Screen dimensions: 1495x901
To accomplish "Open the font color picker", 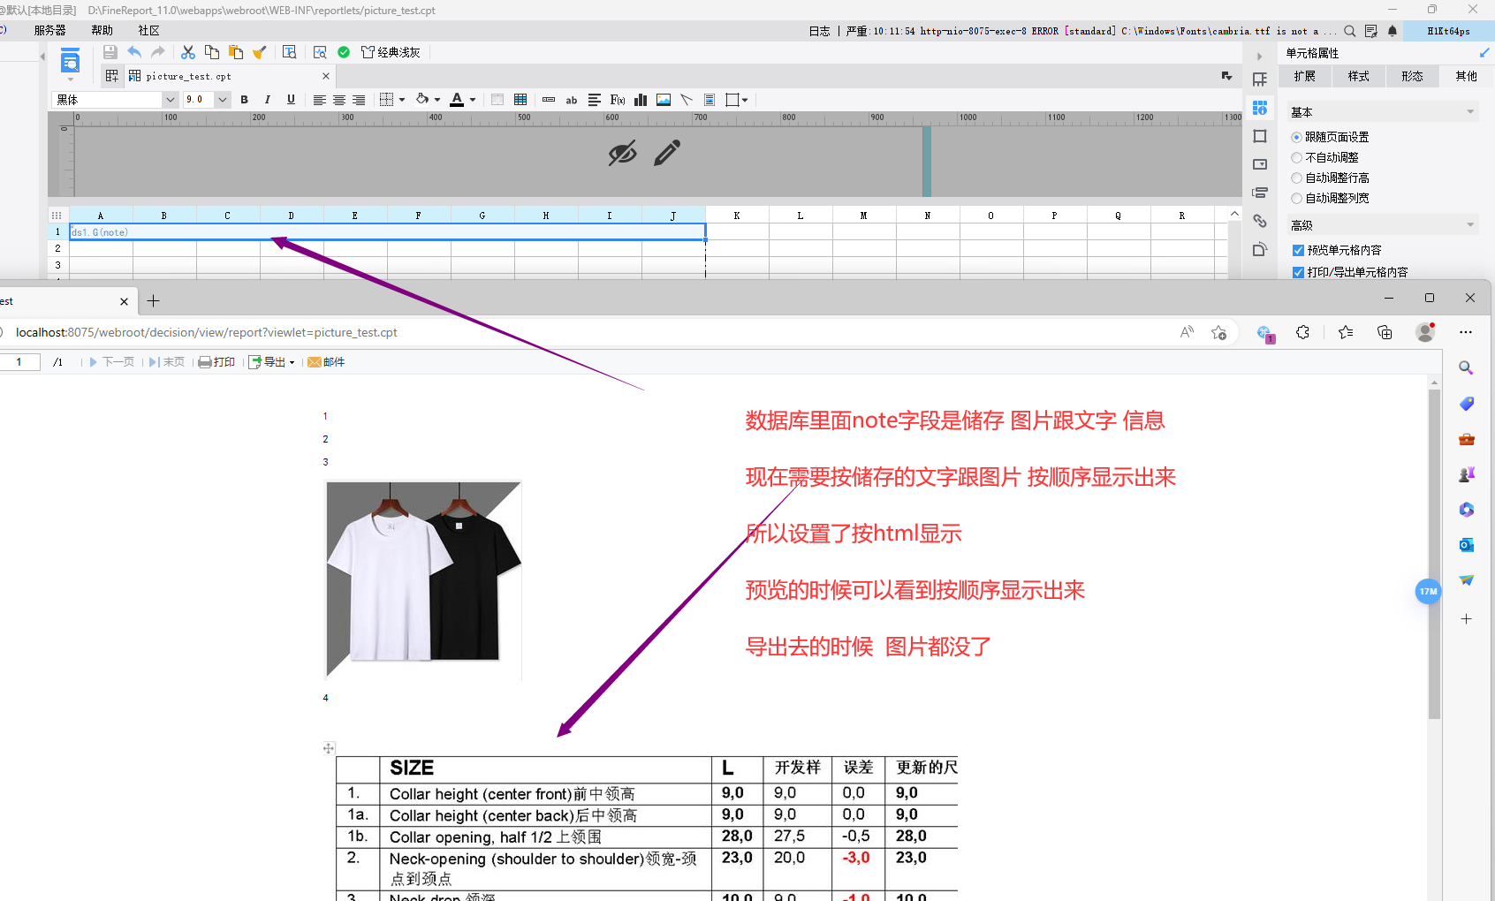I will [x=473, y=100].
